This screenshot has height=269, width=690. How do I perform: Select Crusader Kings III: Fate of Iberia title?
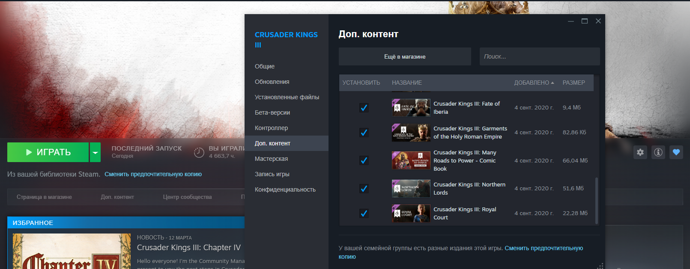466,108
